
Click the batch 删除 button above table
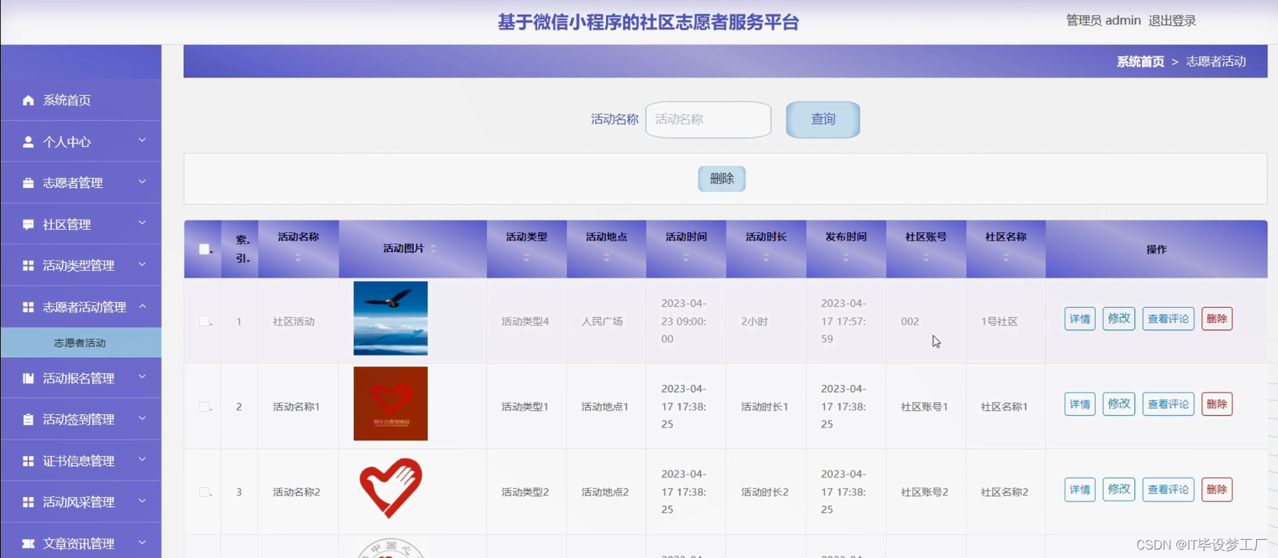(x=722, y=179)
